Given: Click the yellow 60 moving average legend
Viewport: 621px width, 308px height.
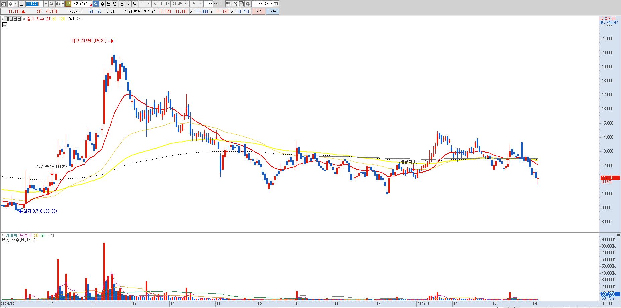Looking at the screenshot, I should click(54, 19).
